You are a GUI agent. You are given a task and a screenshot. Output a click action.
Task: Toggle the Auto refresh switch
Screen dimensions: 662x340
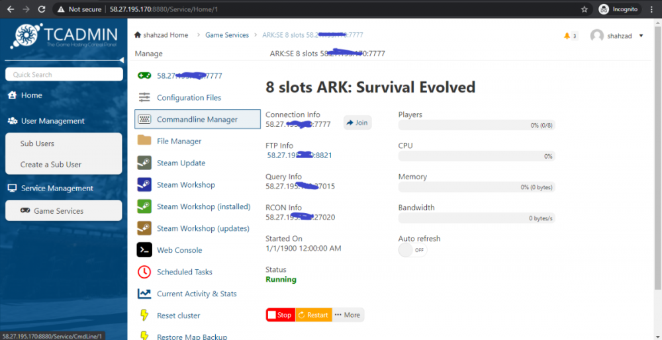point(412,250)
